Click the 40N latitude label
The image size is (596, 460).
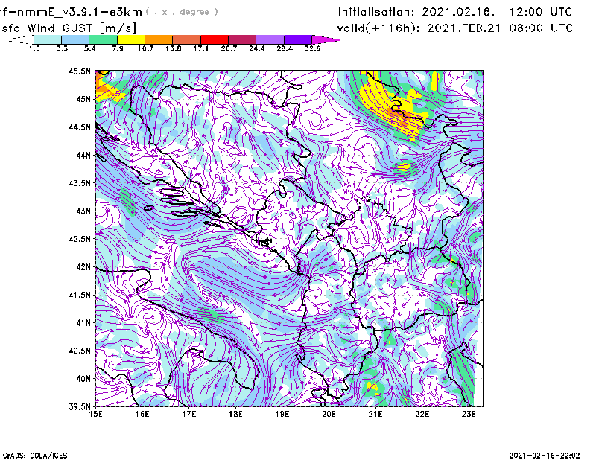tap(83, 378)
